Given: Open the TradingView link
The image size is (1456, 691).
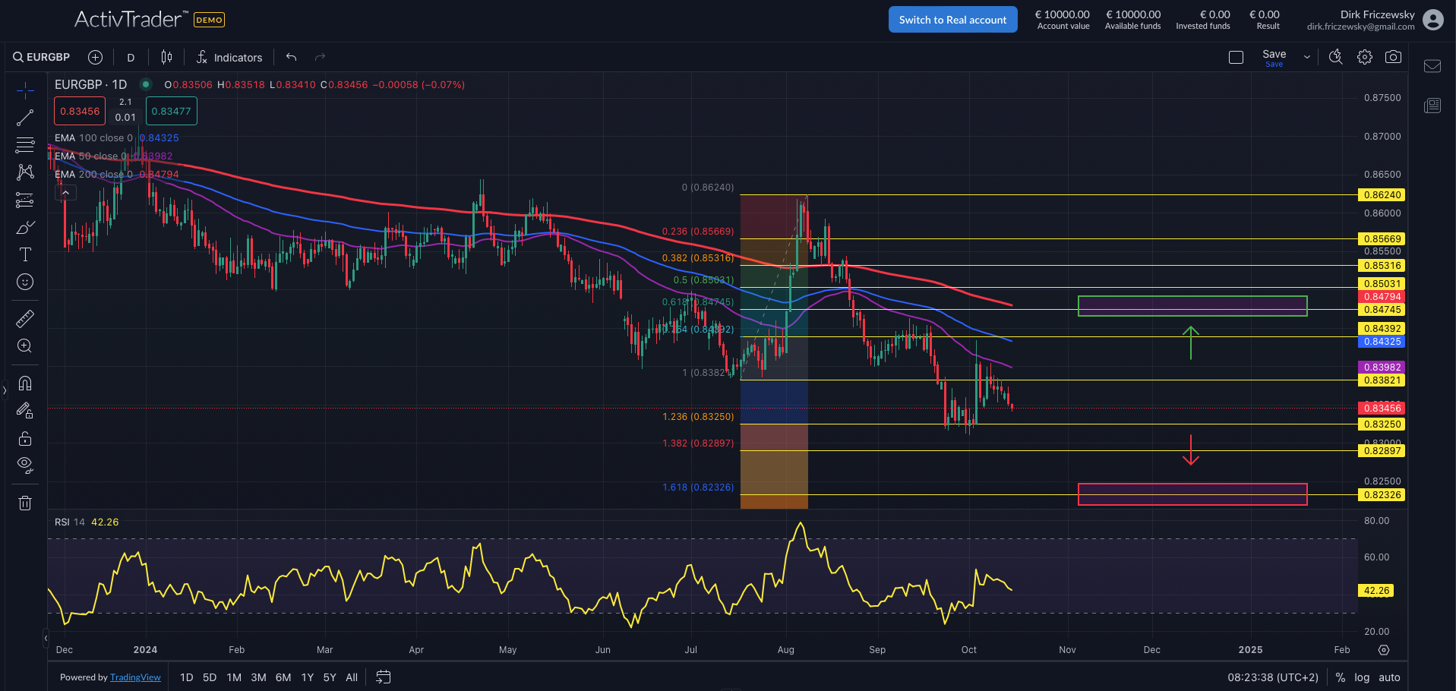Looking at the screenshot, I should (135, 677).
